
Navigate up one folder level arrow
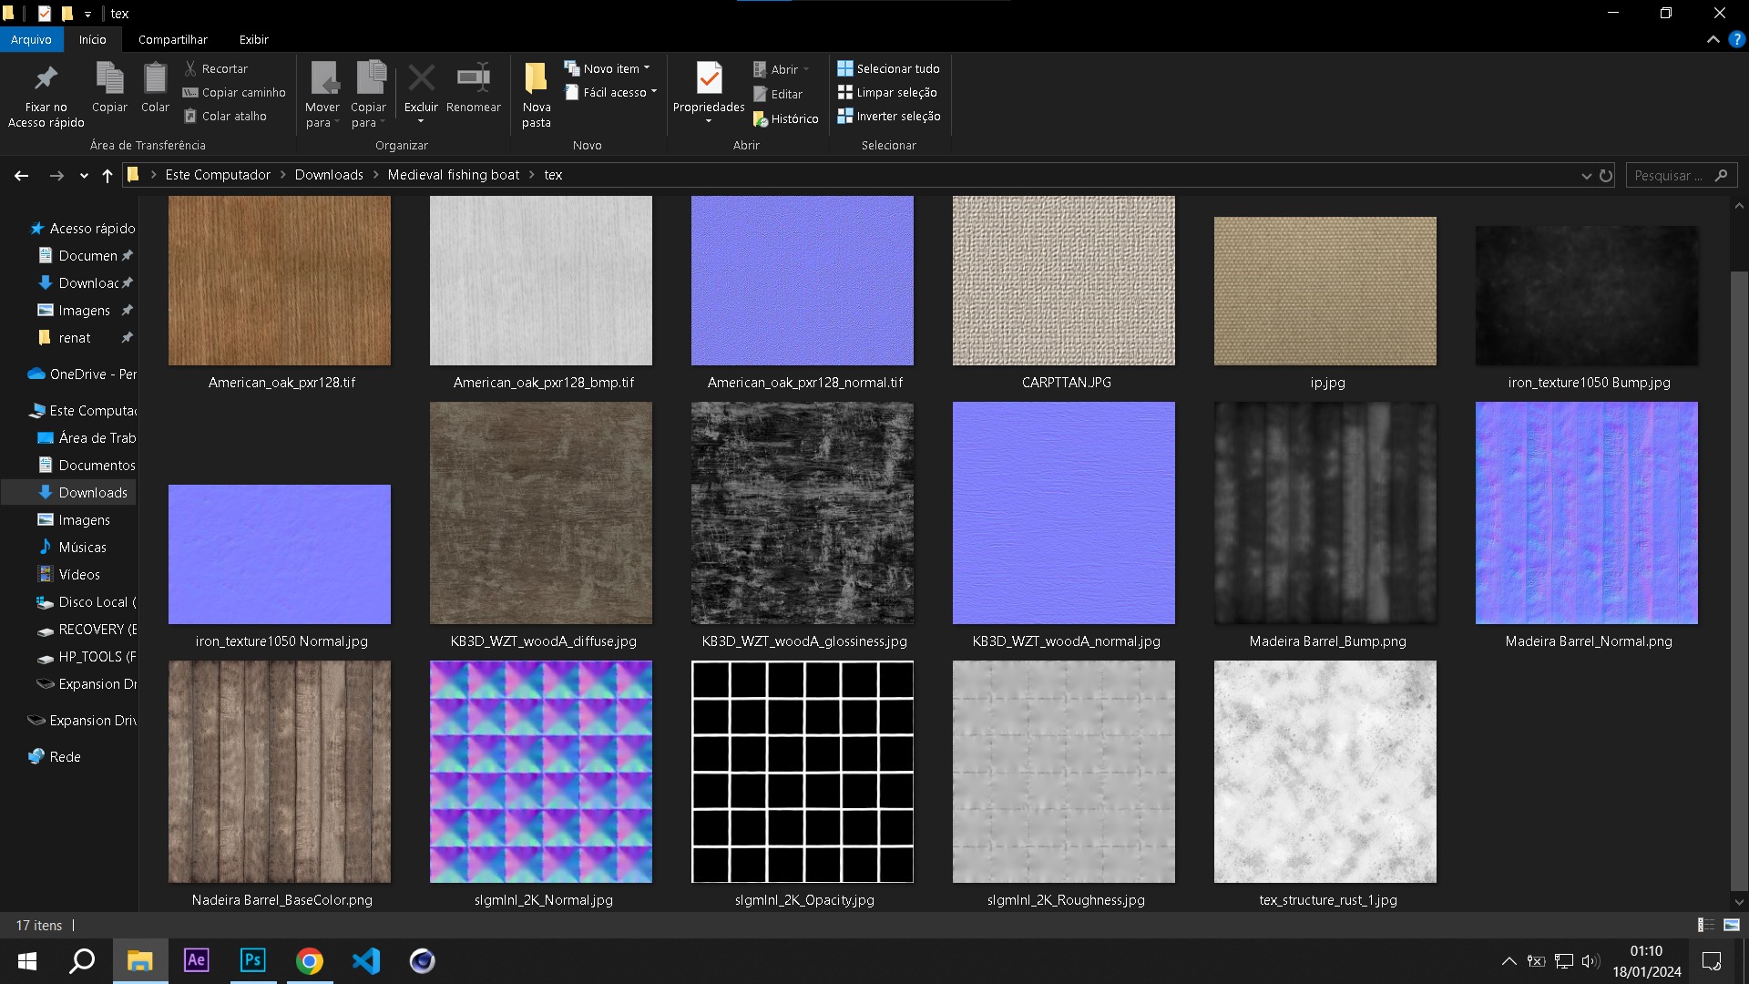click(x=107, y=175)
